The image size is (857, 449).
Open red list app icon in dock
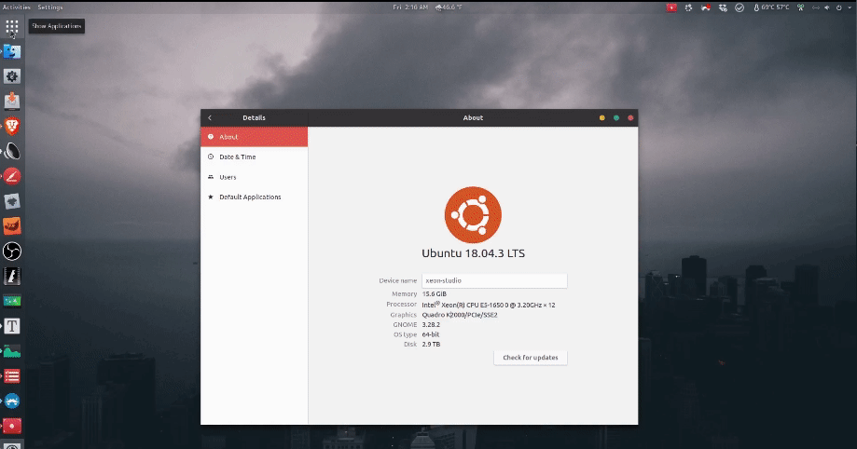pyautogui.click(x=12, y=375)
